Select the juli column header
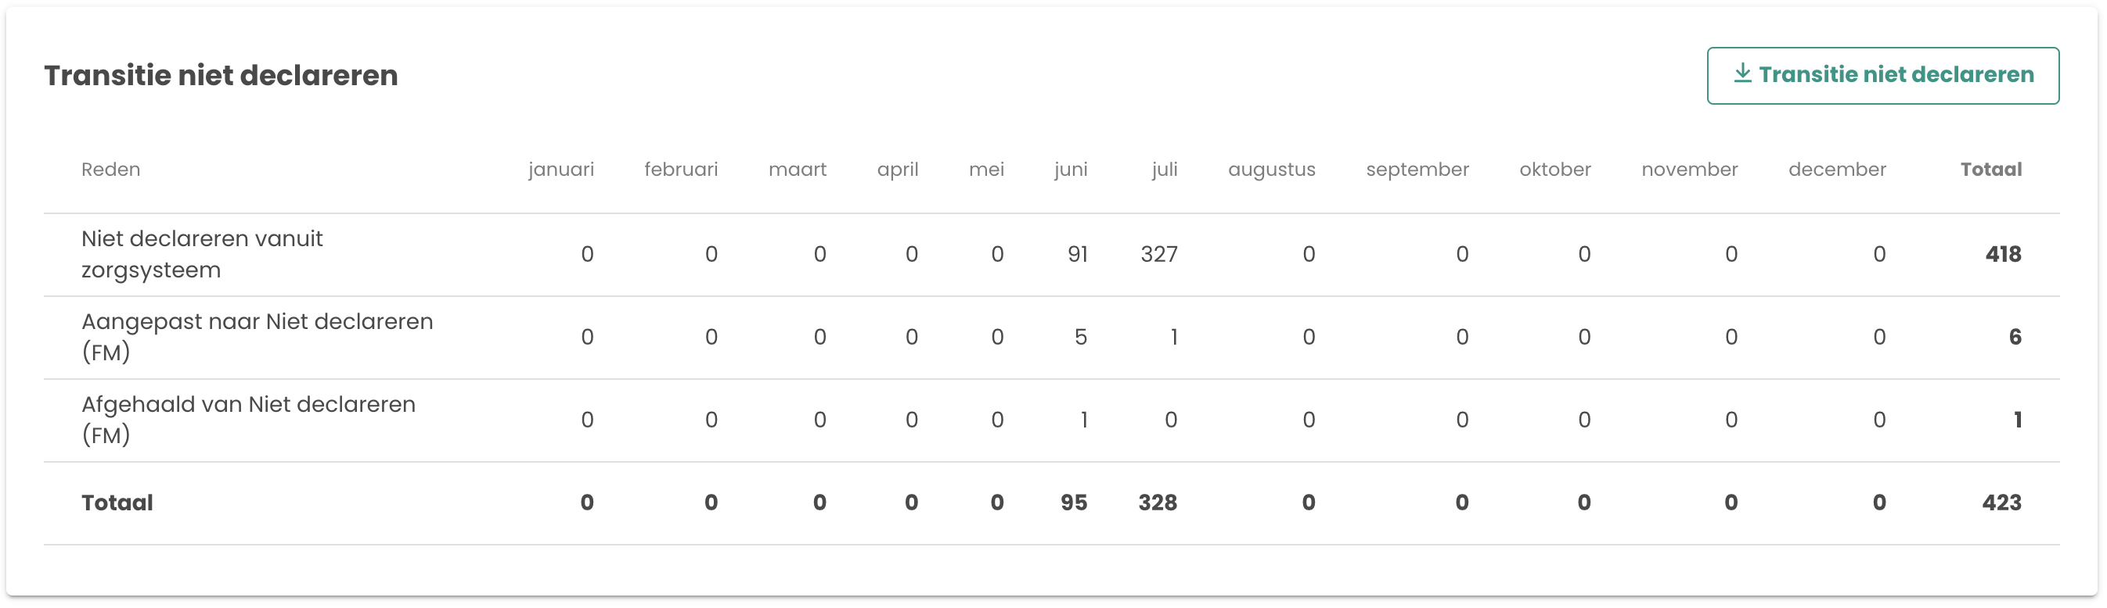The width and height of the screenshot is (2107, 608). coord(1164,169)
